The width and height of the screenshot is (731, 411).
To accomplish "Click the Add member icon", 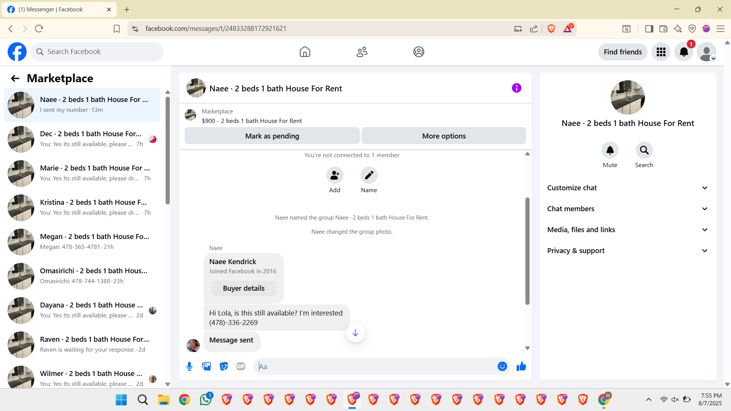I will (335, 175).
